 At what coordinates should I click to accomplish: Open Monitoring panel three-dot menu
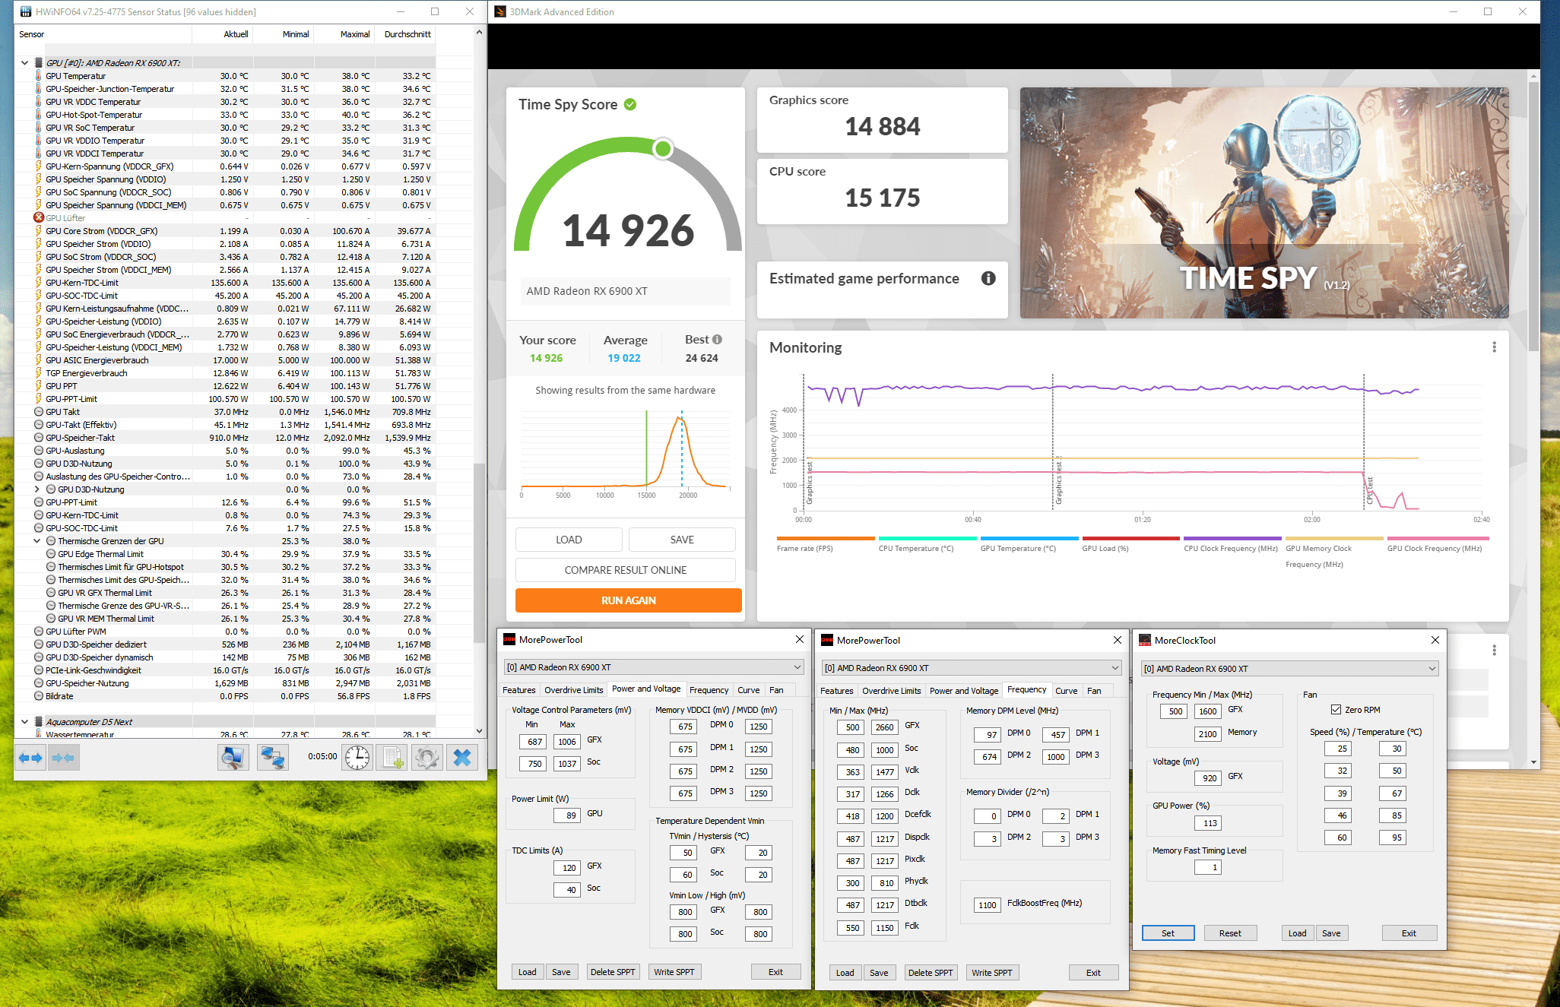[1494, 347]
